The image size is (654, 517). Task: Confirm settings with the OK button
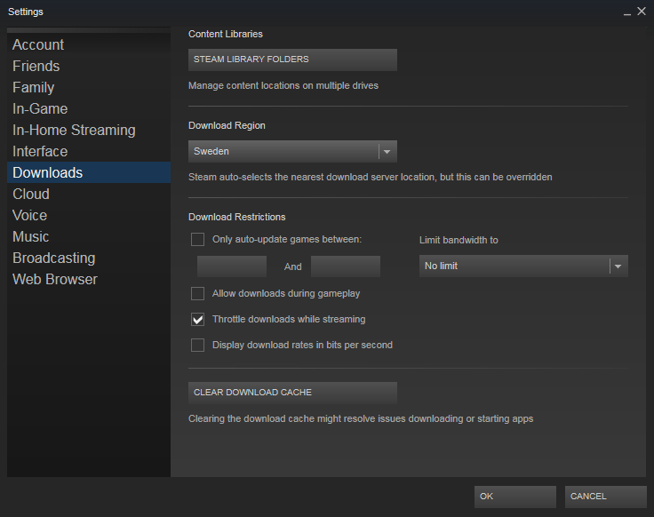point(515,497)
